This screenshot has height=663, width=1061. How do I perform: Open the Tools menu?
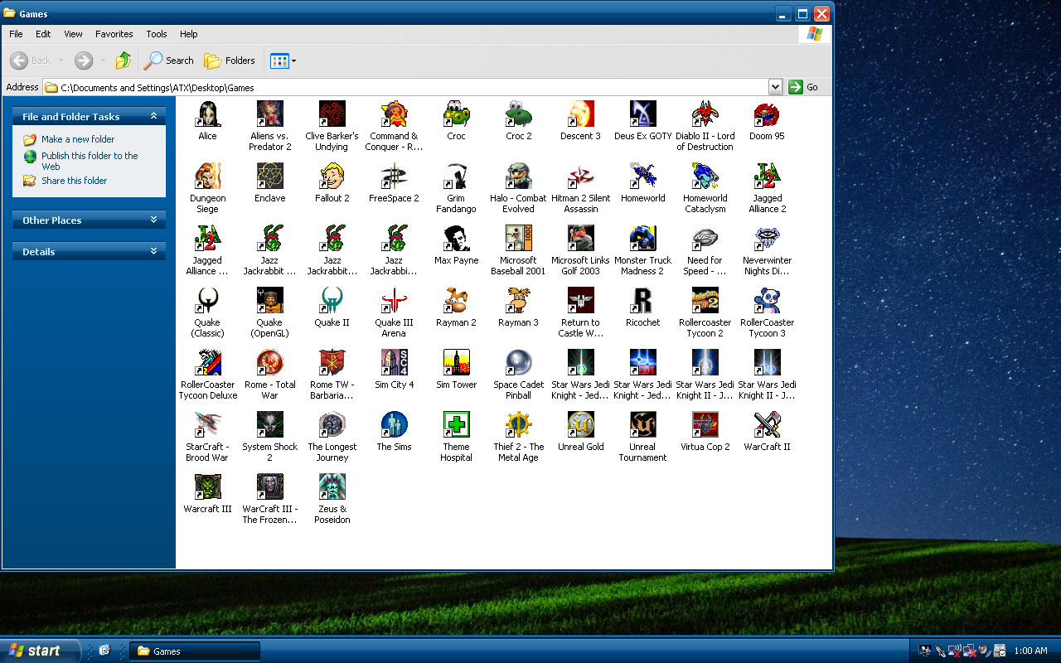click(157, 34)
